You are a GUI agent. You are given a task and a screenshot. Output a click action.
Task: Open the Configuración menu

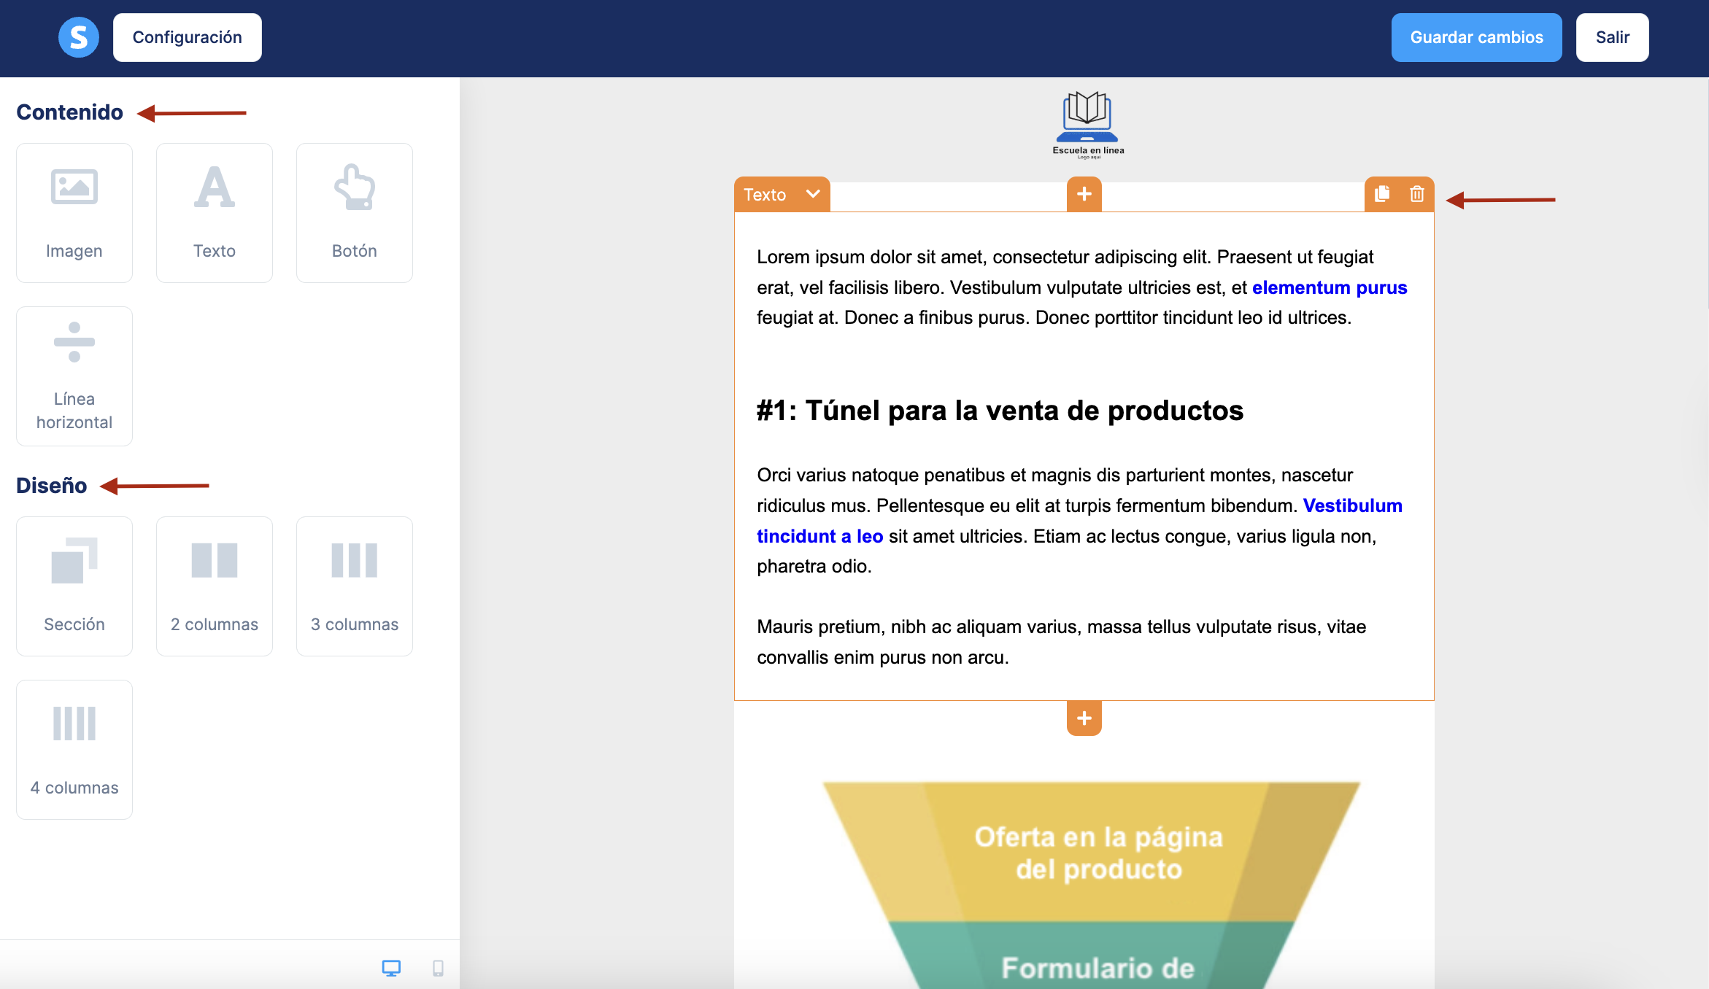tap(187, 37)
